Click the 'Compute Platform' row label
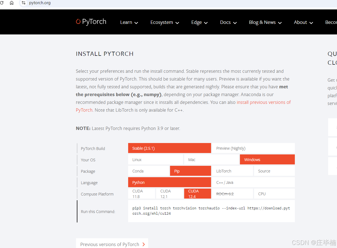Image resolution: width=337 pixels, height=248 pixels. (x=97, y=194)
